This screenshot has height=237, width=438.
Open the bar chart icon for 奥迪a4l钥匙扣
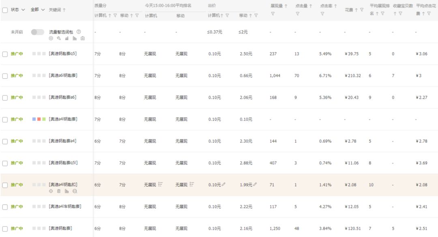coord(66,191)
